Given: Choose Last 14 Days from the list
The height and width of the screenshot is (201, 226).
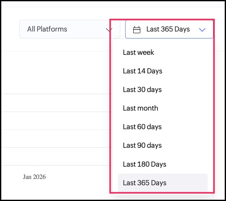Looking at the screenshot, I should tap(143, 71).
